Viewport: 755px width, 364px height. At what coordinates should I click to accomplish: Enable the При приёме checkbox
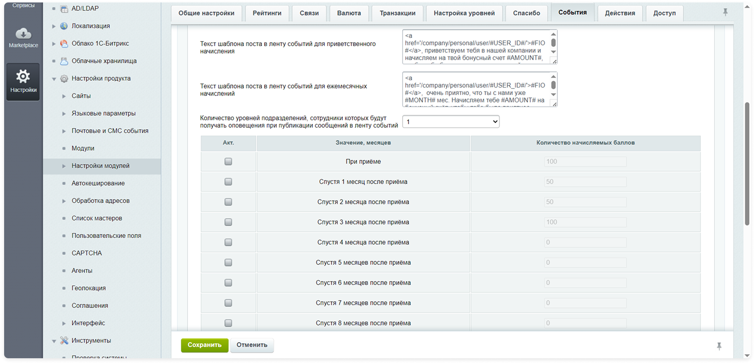(228, 161)
